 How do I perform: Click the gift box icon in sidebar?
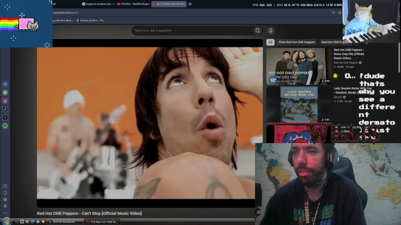click(5, 206)
